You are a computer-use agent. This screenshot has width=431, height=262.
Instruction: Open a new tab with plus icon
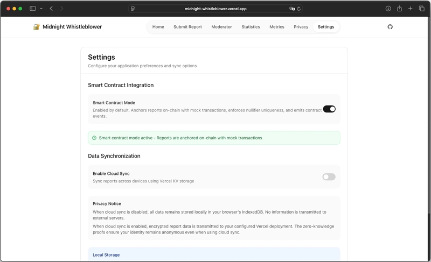pos(411,9)
